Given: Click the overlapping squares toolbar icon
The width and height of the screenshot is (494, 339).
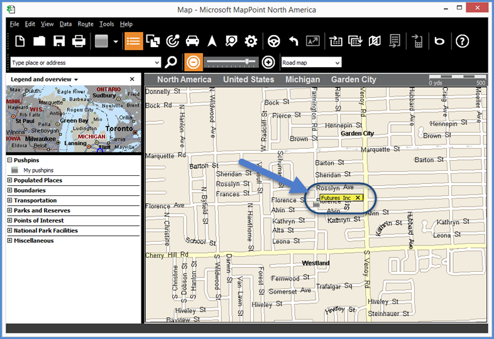Looking at the screenshot, I should tap(153, 41).
